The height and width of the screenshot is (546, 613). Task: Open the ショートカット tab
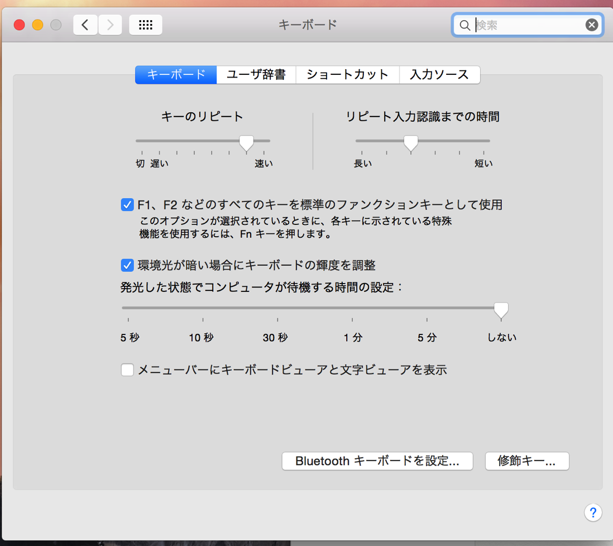pyautogui.click(x=348, y=75)
